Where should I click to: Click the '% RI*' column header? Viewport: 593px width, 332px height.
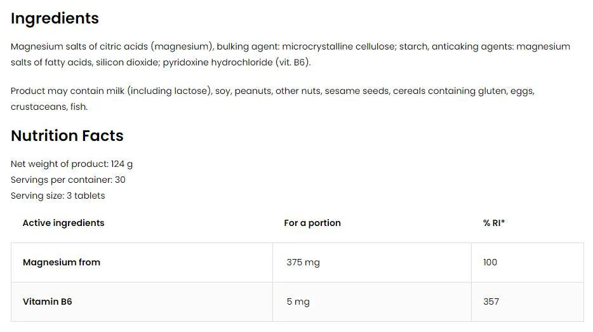point(494,223)
